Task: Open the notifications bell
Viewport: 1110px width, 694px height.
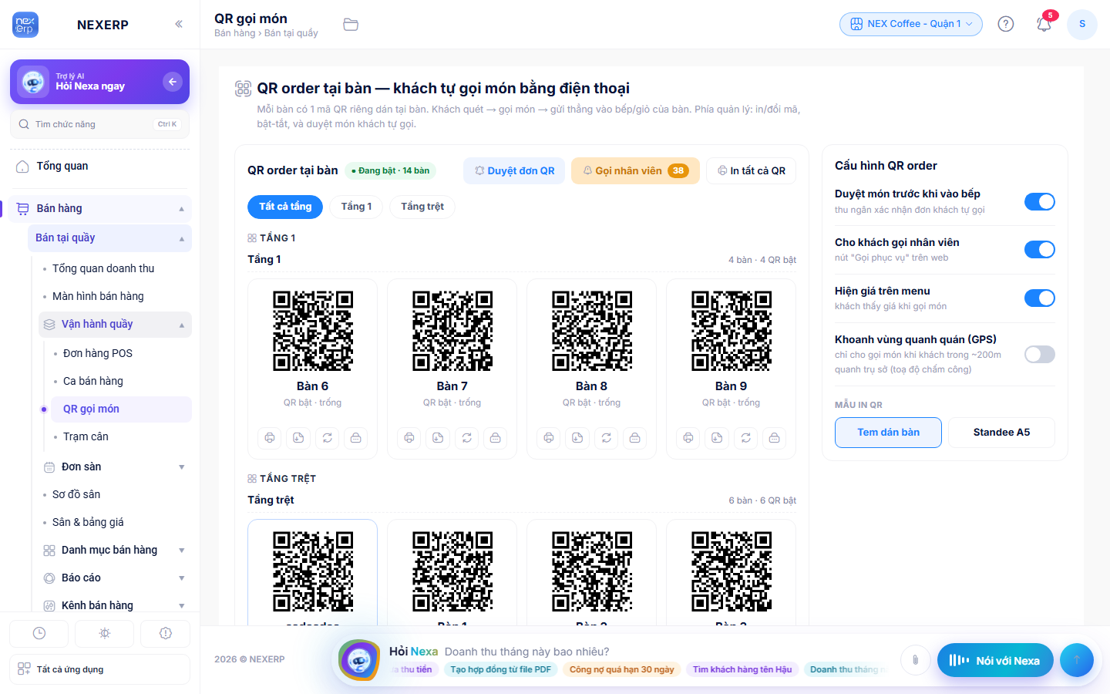Action: (1044, 24)
